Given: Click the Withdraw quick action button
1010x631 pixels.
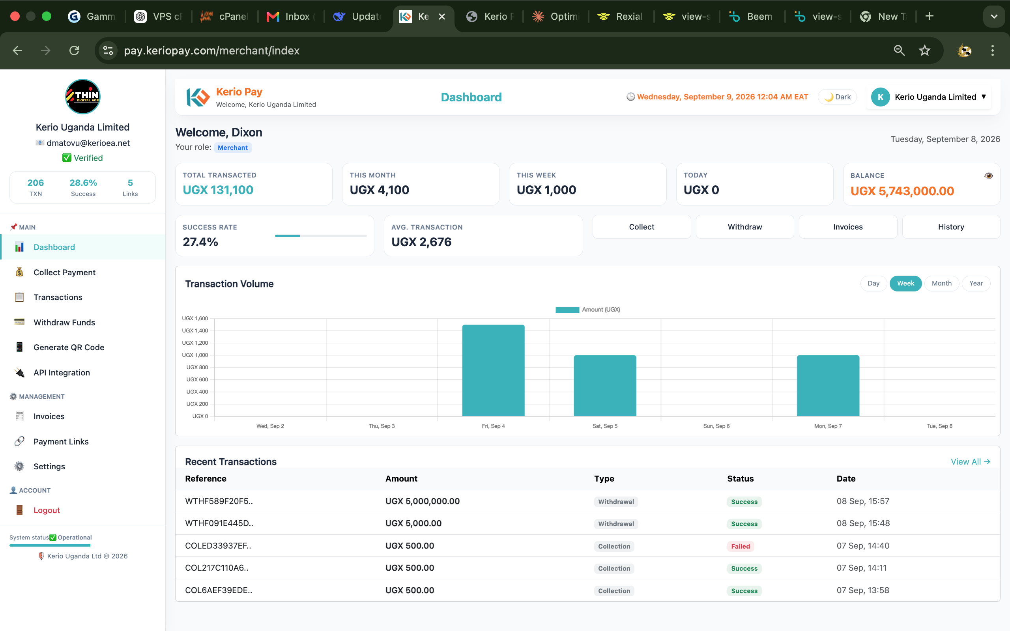Looking at the screenshot, I should pos(744,227).
